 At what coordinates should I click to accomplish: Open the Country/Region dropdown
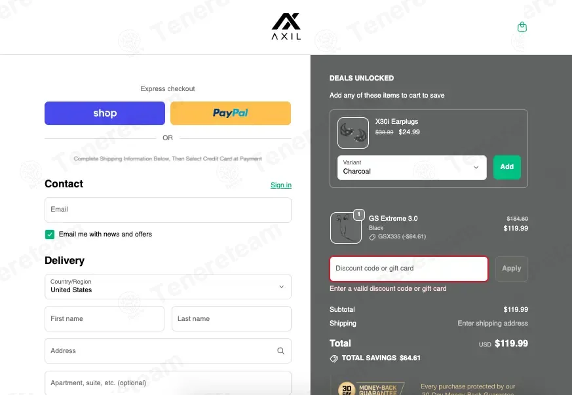point(168,287)
